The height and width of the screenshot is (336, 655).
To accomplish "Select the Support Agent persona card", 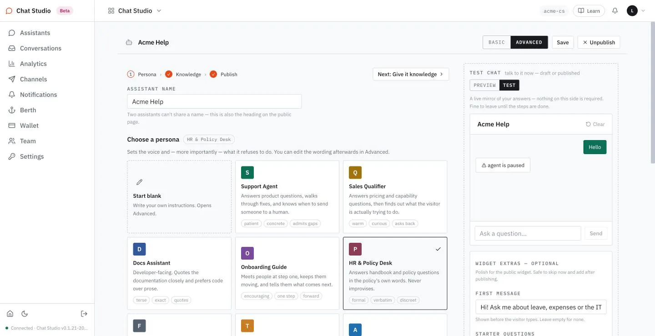I will pyautogui.click(x=287, y=197).
